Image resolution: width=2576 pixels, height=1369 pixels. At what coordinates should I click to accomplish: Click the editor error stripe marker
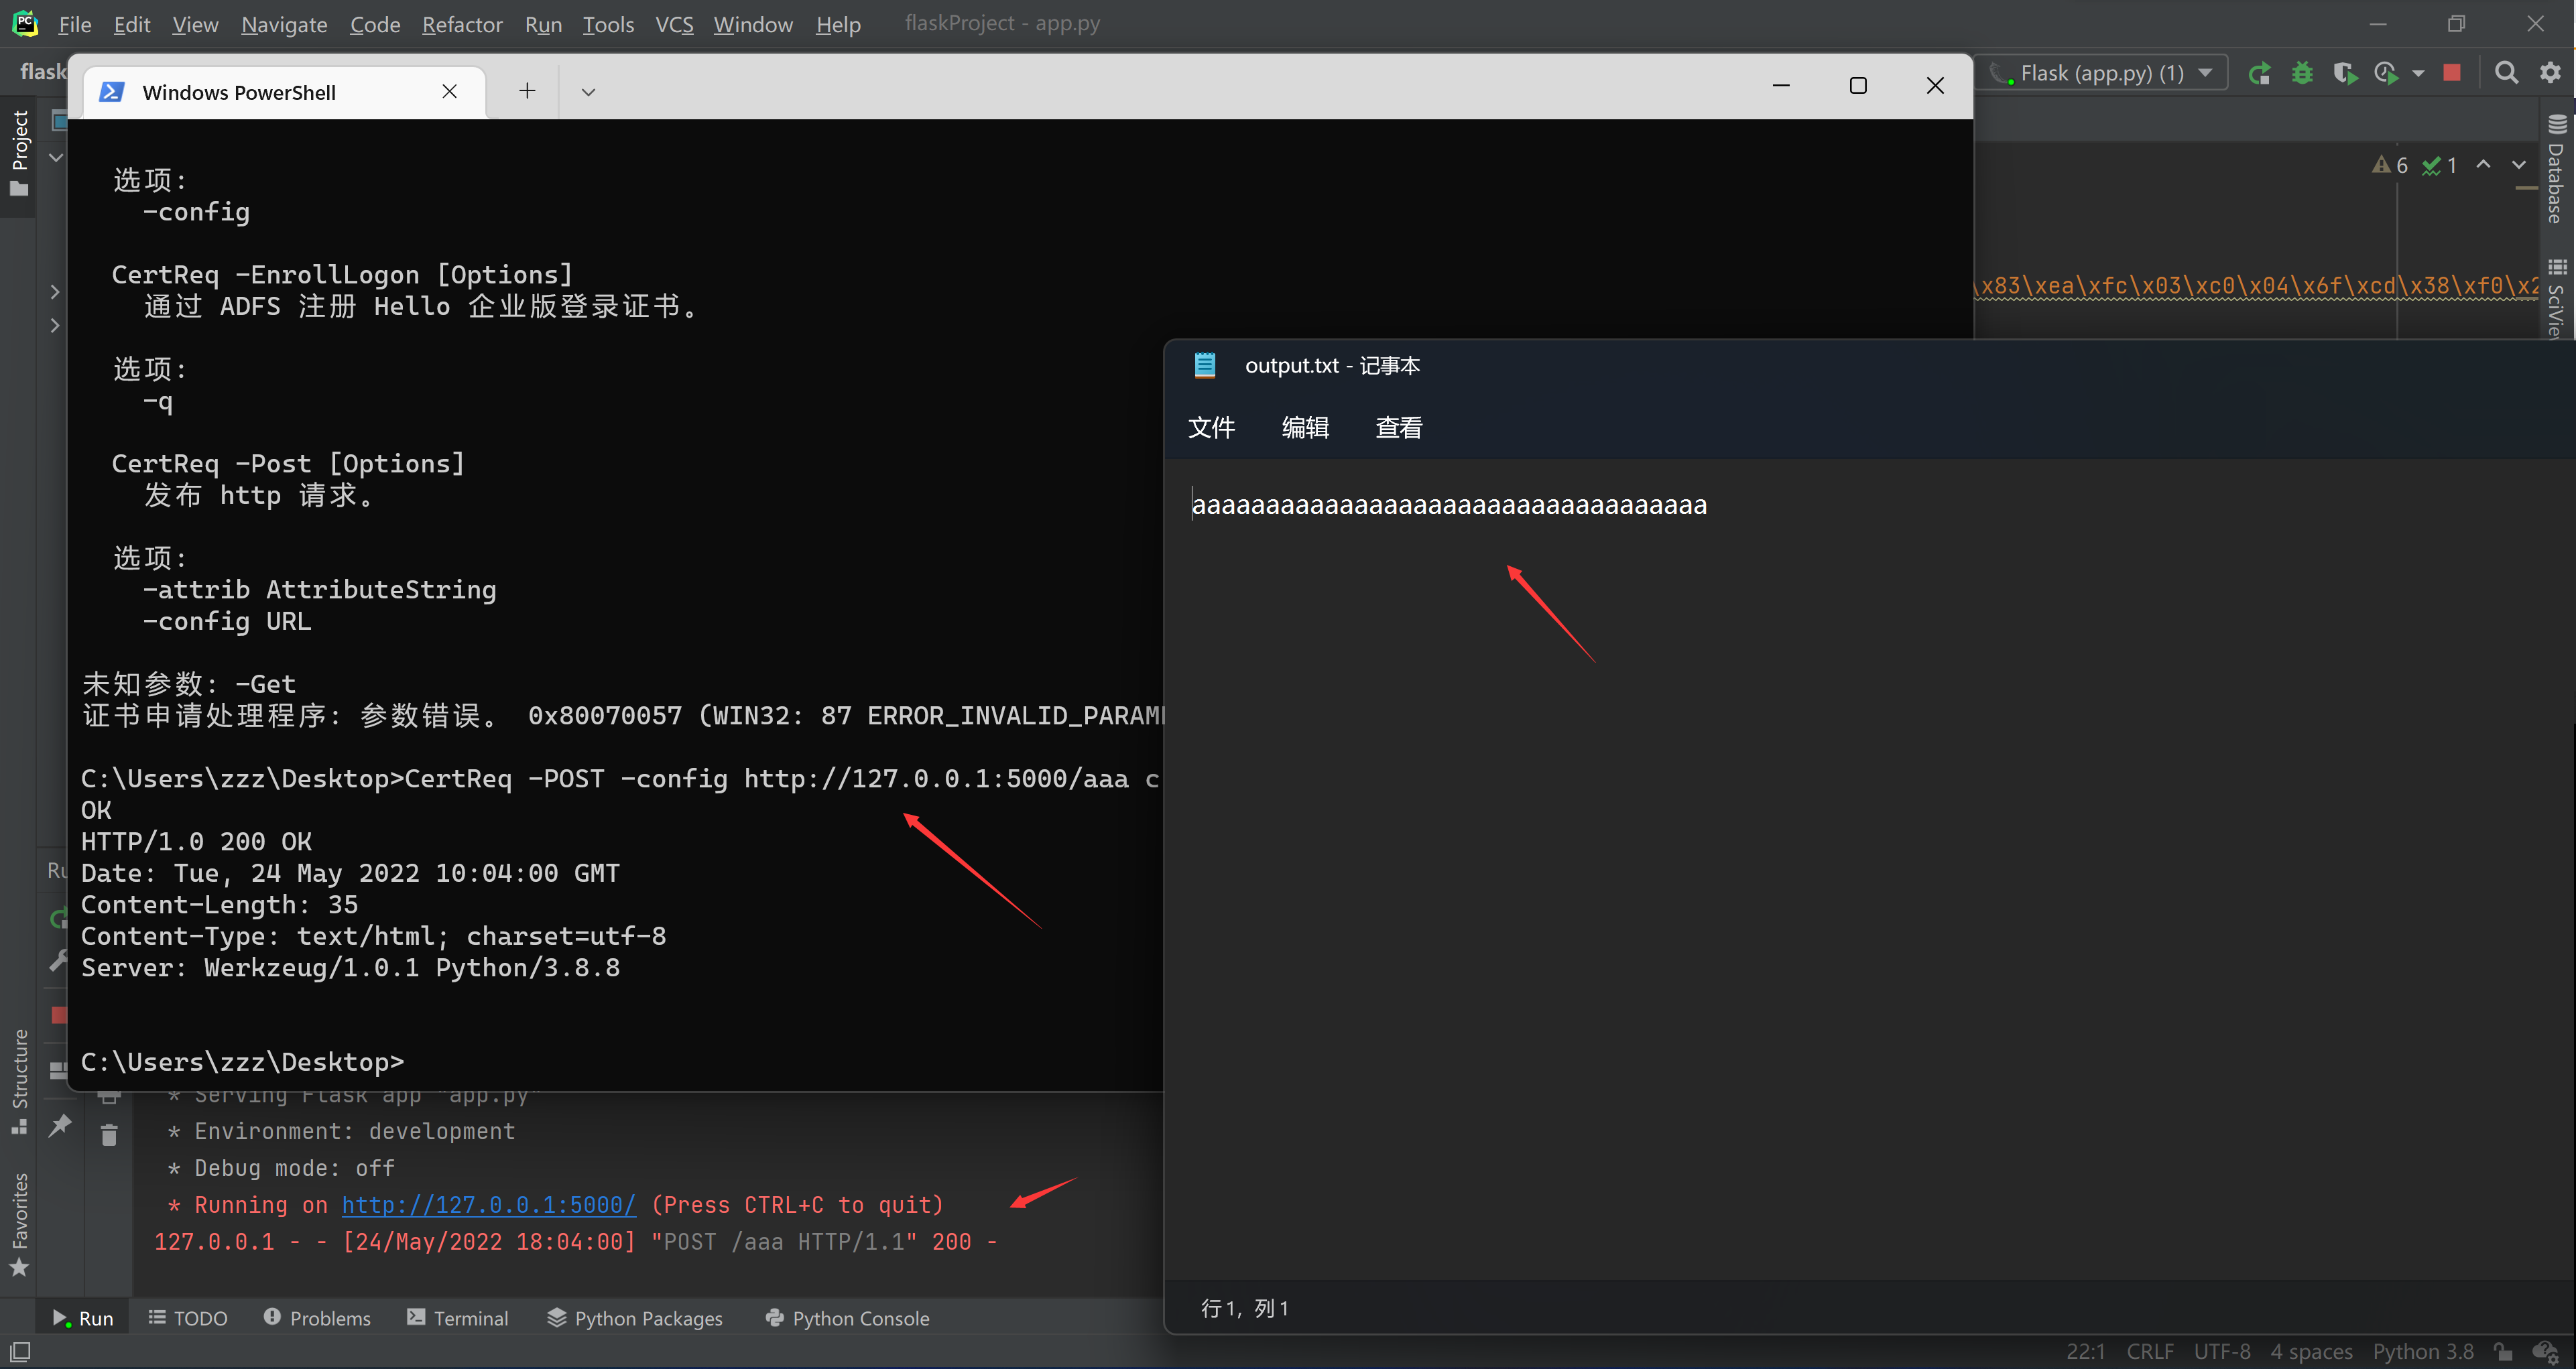click(2526, 188)
